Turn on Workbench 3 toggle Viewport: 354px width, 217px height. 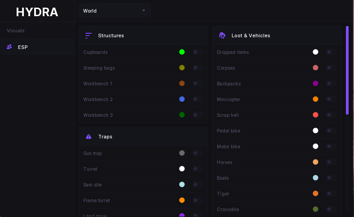(197, 115)
